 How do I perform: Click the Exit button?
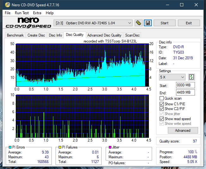pyautogui.click(x=189, y=23)
